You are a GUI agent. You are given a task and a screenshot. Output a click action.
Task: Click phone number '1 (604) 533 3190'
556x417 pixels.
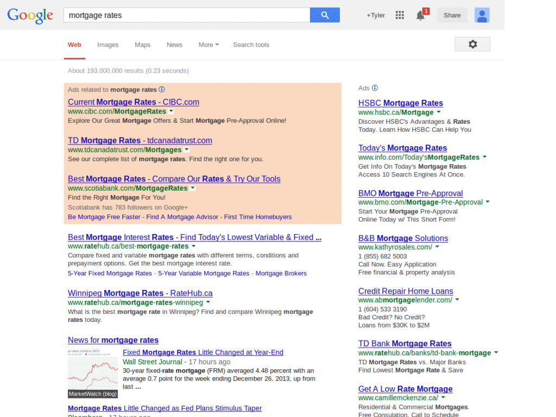click(383, 309)
